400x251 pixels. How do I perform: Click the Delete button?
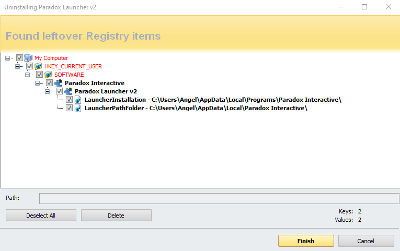coord(116,216)
